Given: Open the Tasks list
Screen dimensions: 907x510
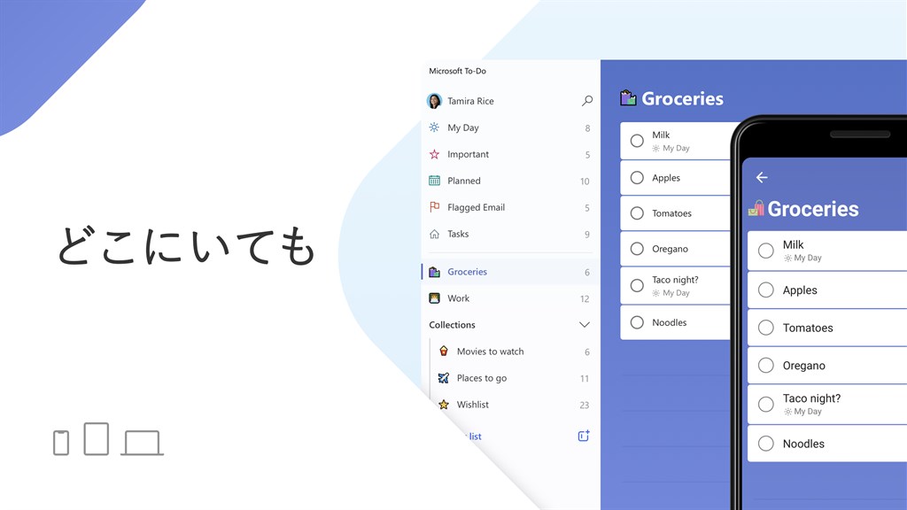Looking at the screenshot, I should pyautogui.click(x=509, y=234).
